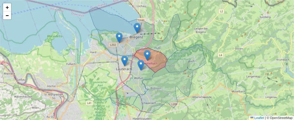294x120 pixels.
Task: Click the map marker north of Bregenz
Action: [x=137, y=28]
